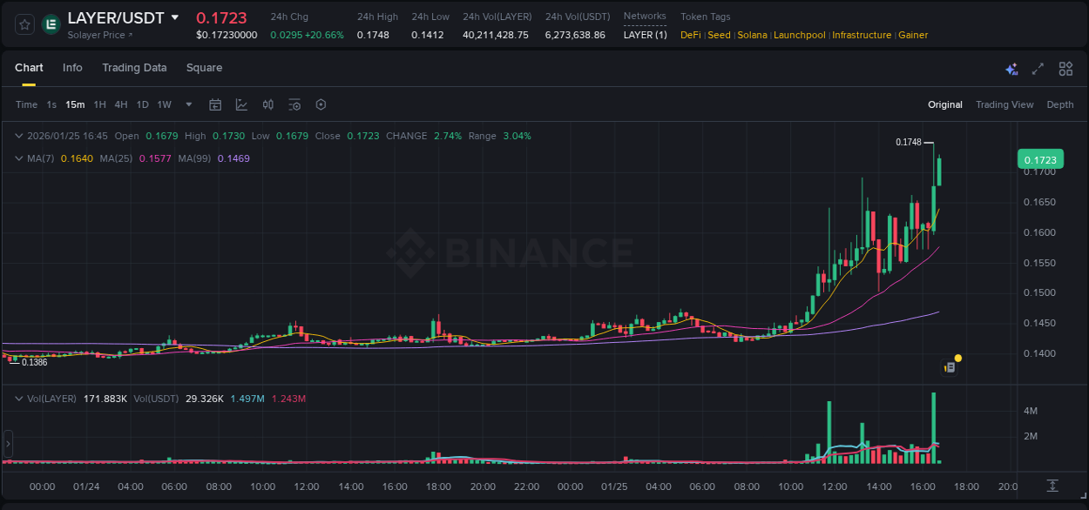The width and height of the screenshot is (1089, 510).
Task: Open the Launchpool token tag link
Action: pyautogui.click(x=799, y=35)
